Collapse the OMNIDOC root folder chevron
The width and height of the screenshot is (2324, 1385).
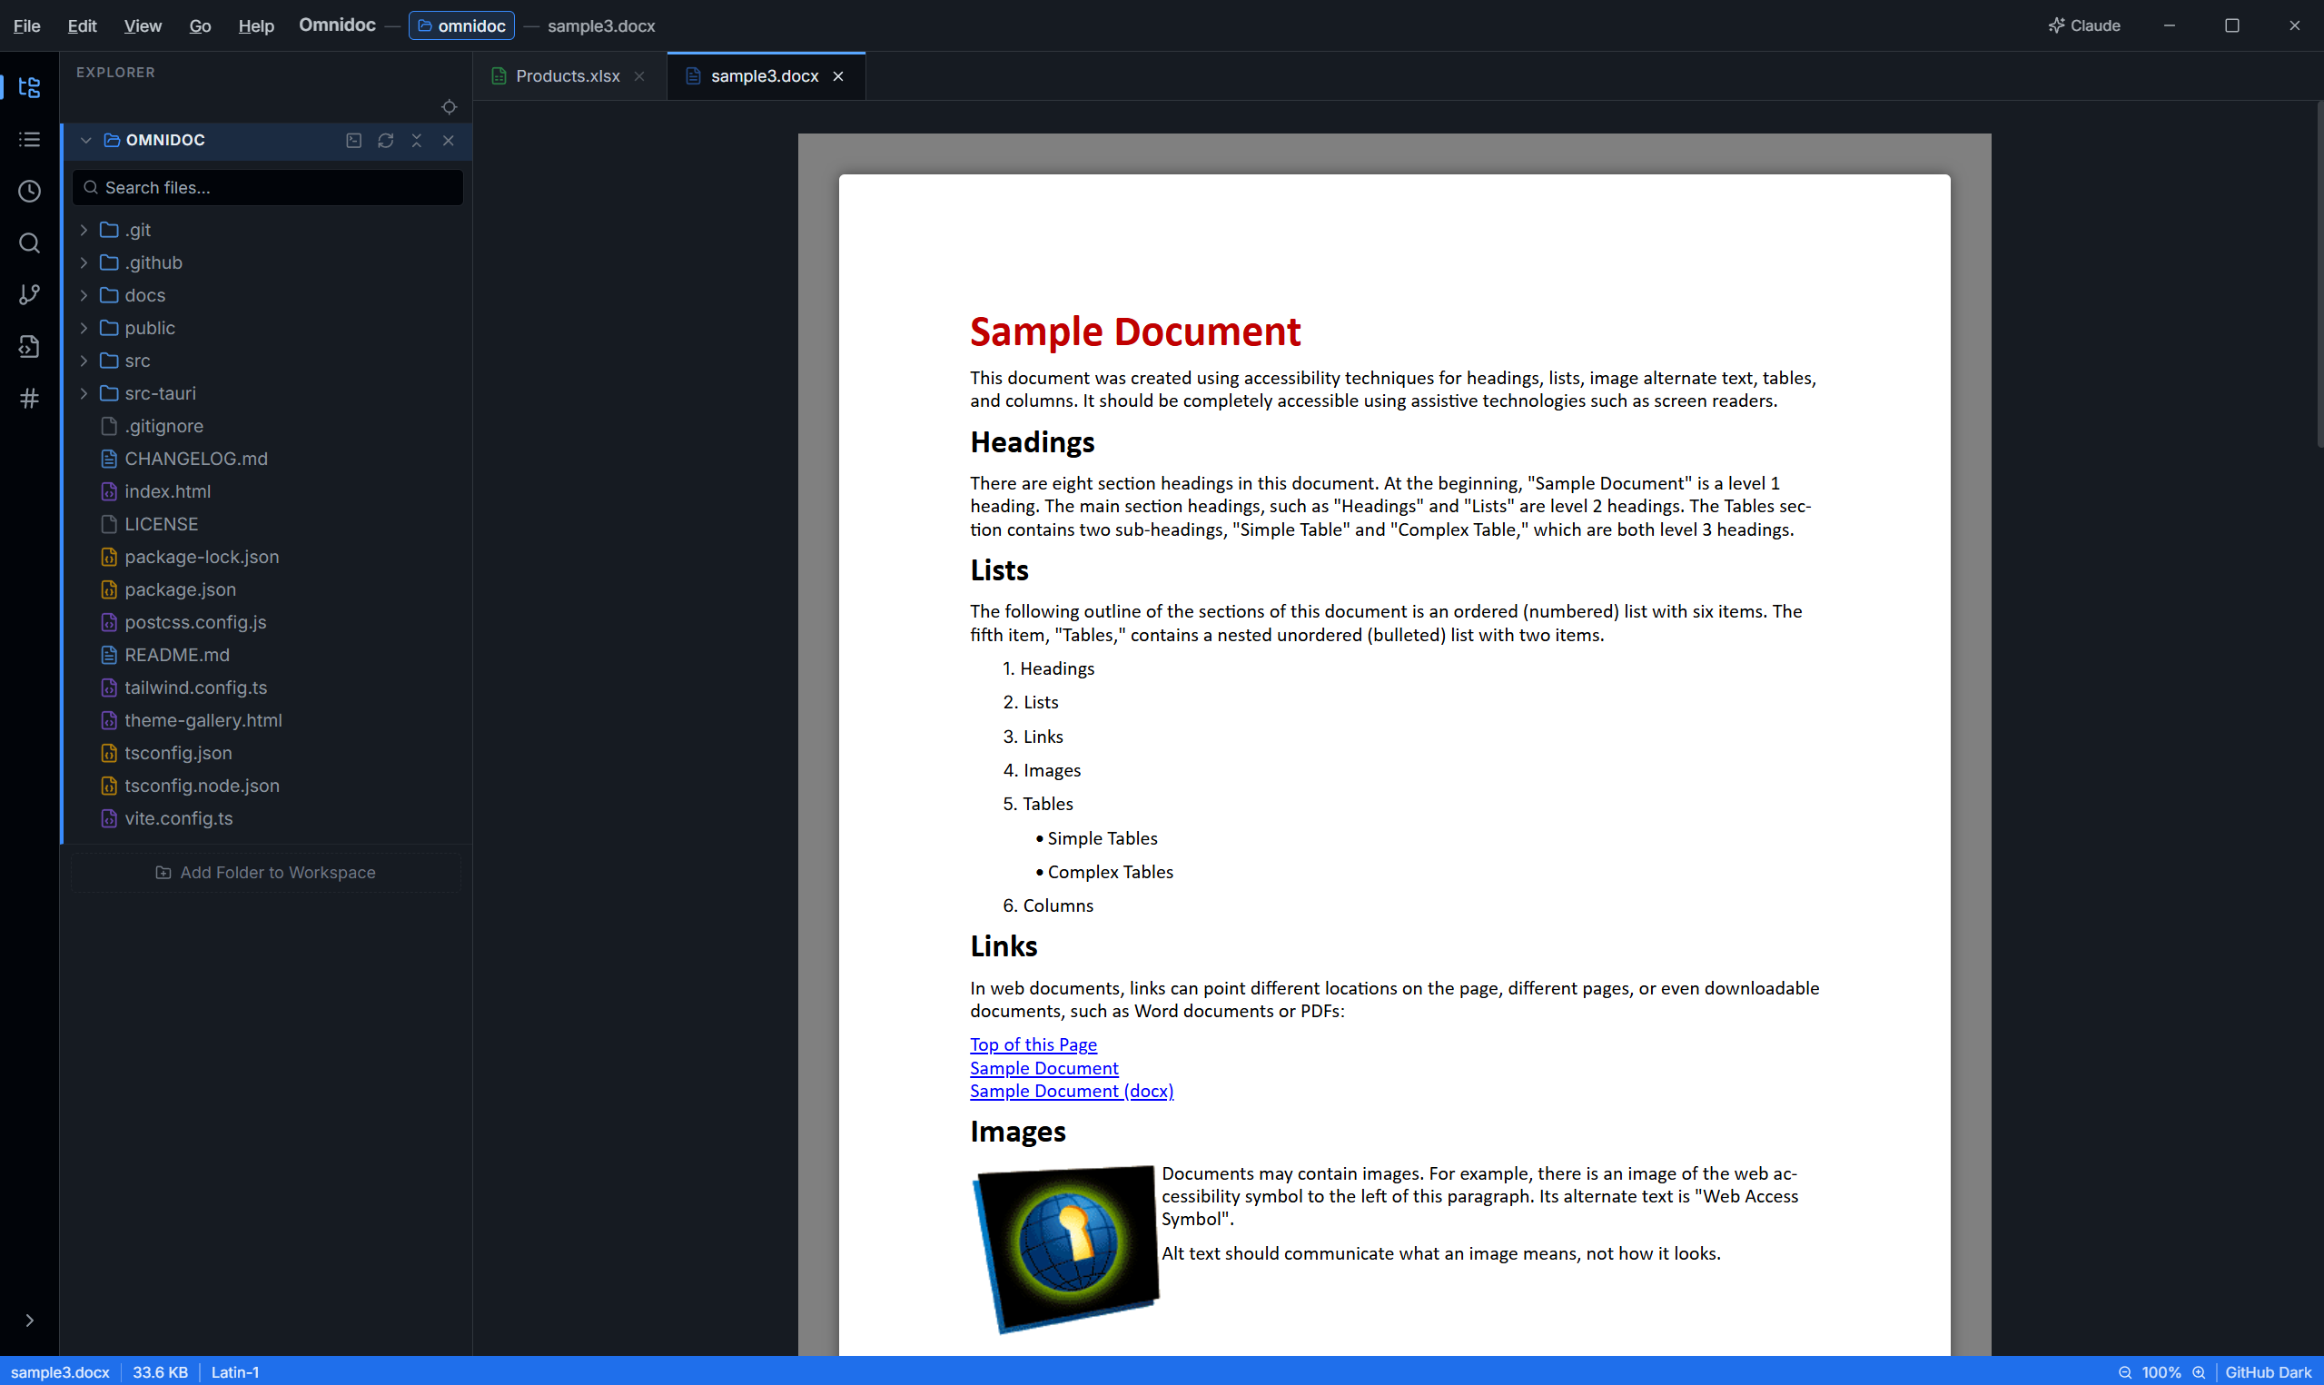pyautogui.click(x=86, y=140)
